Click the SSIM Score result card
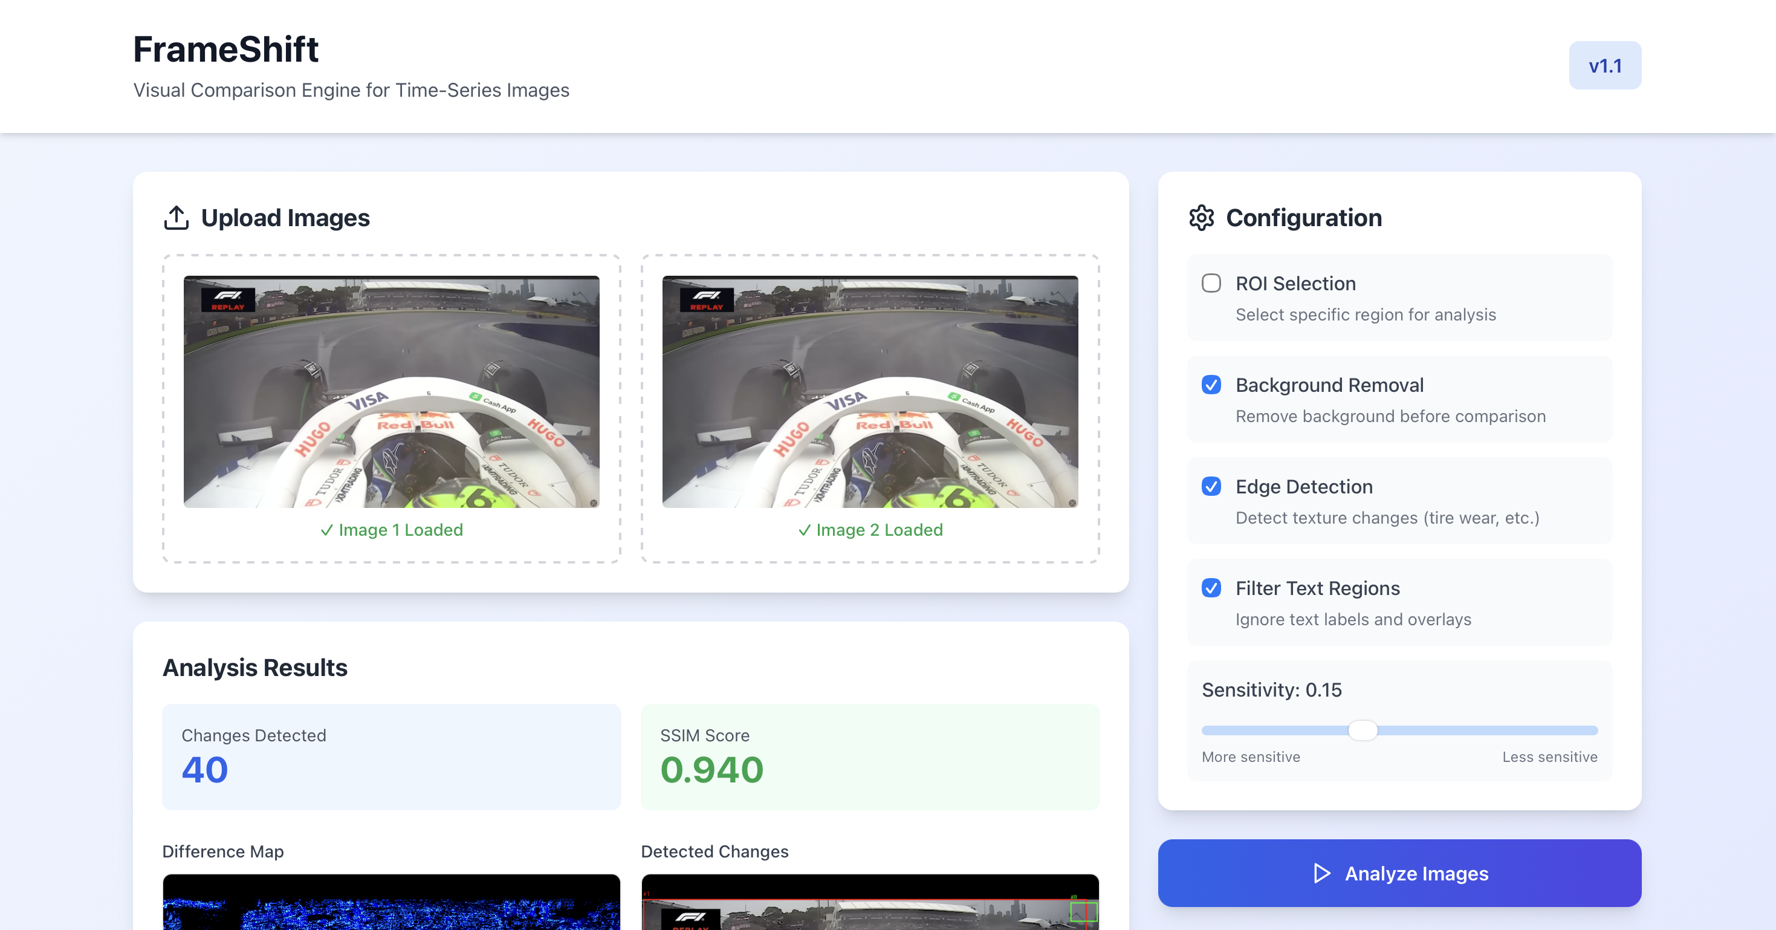Viewport: 1776px width, 930px height. click(869, 756)
